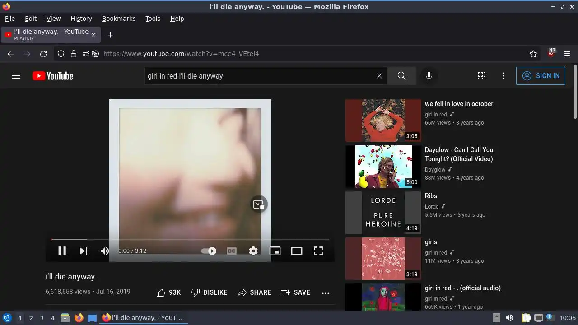
Task: Open the Lorde 'Ribs' thumbnail
Action: tap(383, 213)
